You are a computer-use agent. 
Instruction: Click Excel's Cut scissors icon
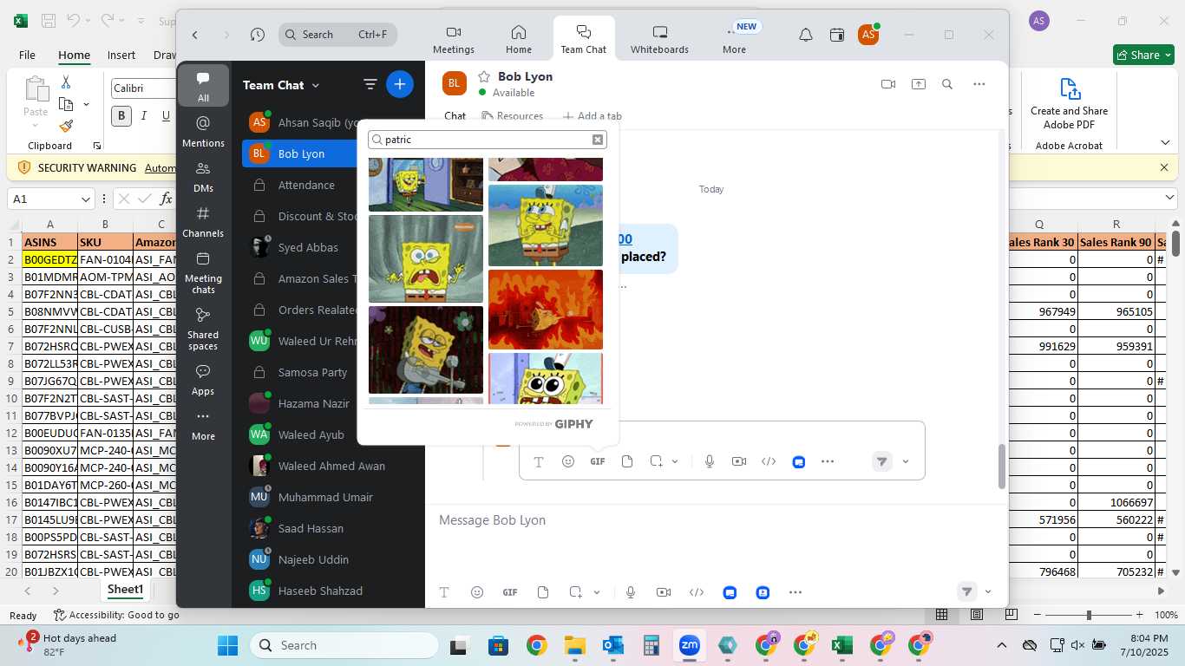click(x=65, y=82)
